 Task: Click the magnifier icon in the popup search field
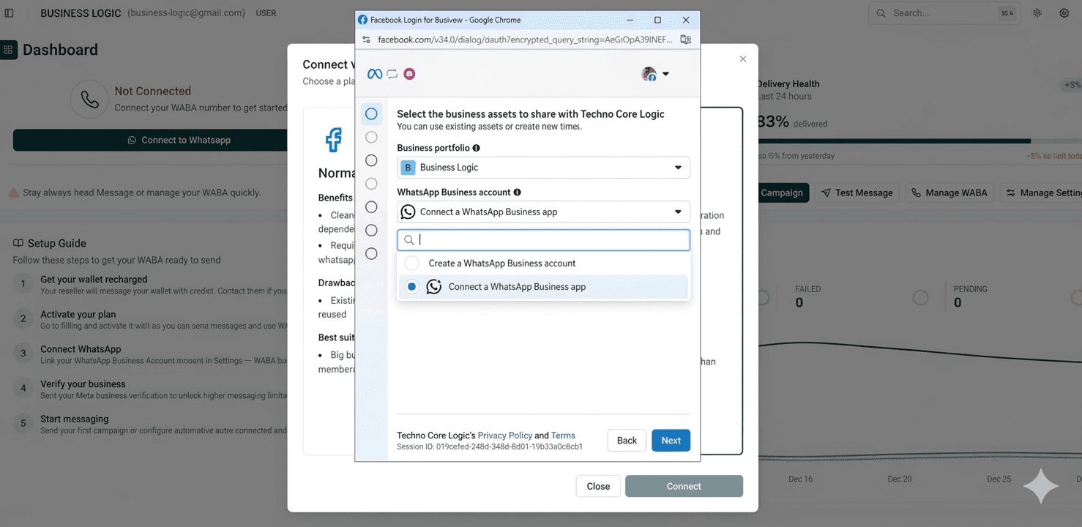410,240
